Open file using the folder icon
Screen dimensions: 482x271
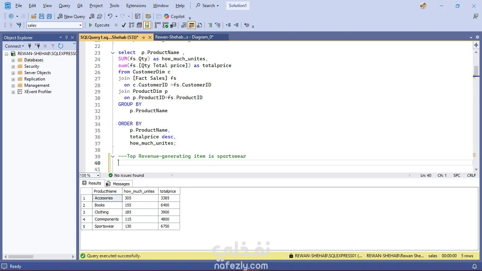point(34,16)
